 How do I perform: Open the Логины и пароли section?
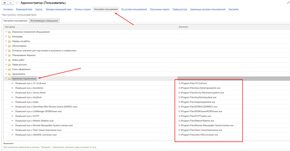pos(82,9)
